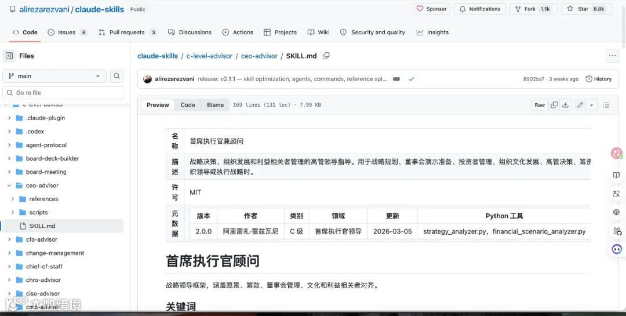Image resolution: width=626 pixels, height=316 pixels.
Task: Open the Actions tab
Action: click(238, 32)
